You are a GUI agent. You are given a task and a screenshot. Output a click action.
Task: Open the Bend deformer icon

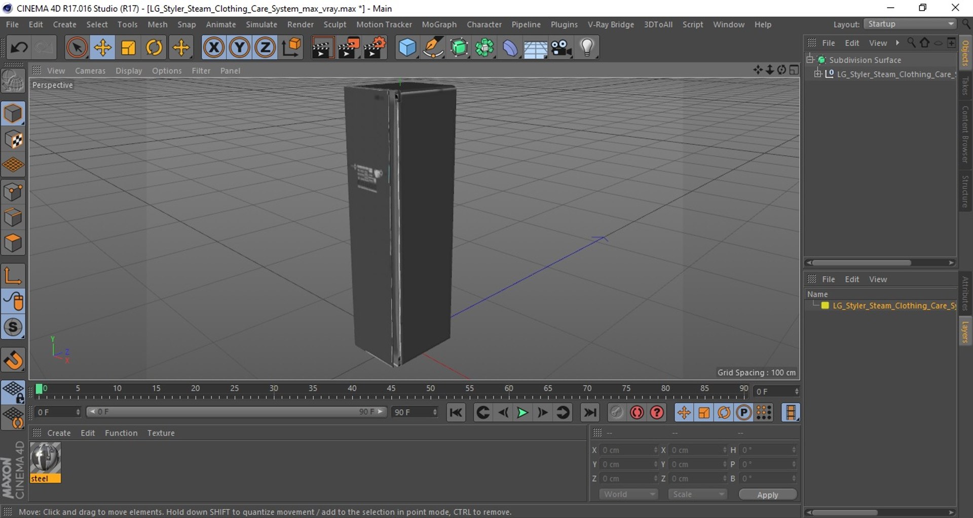point(510,48)
